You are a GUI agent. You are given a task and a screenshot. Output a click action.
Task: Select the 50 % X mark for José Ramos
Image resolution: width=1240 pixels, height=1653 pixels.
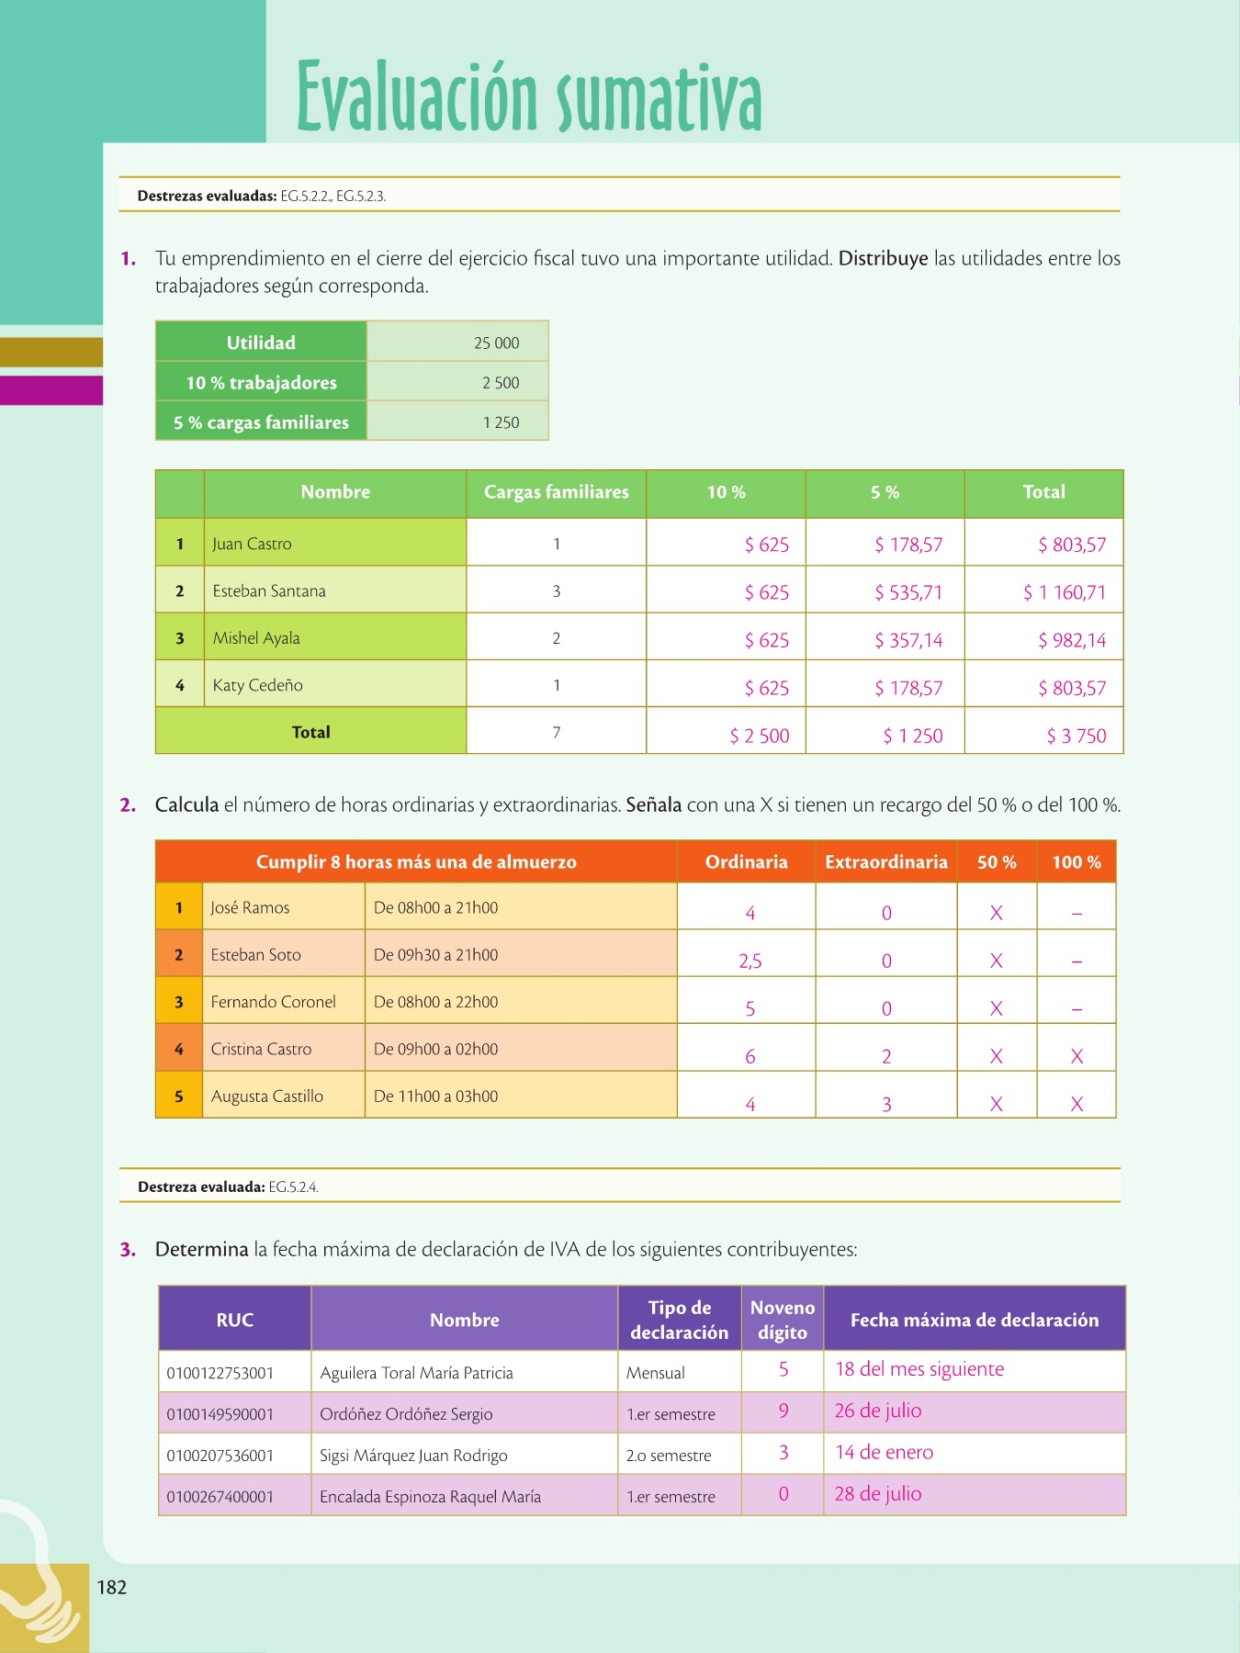tap(996, 913)
